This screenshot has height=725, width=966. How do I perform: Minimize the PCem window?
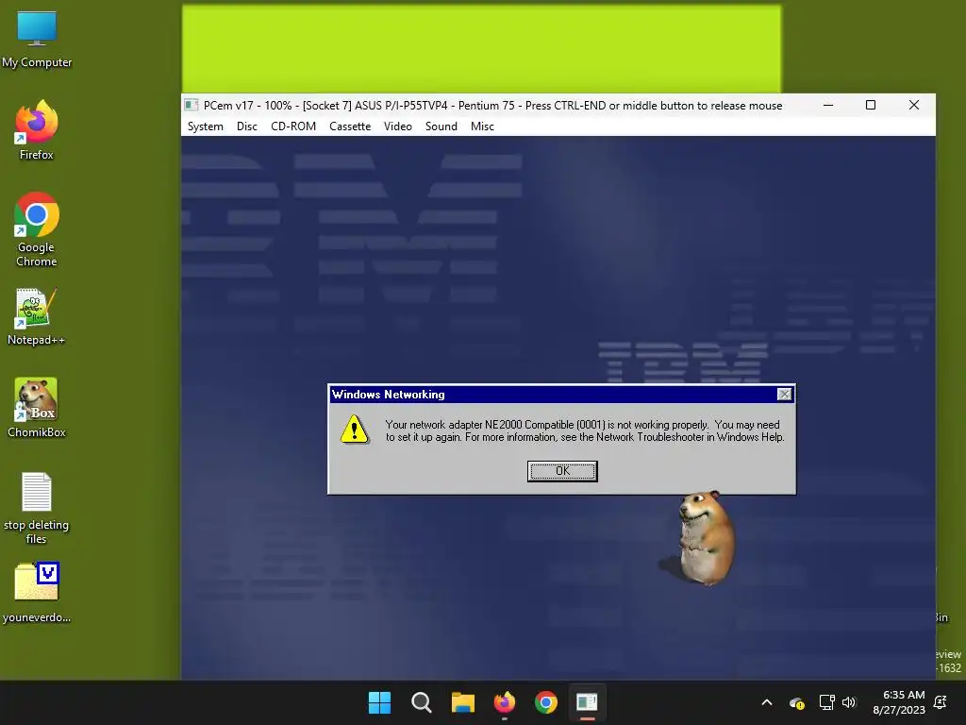(828, 106)
